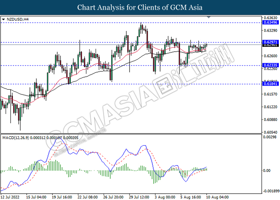Click the 15 Jul 04:00 time label
280x200 pixels.
36,197
